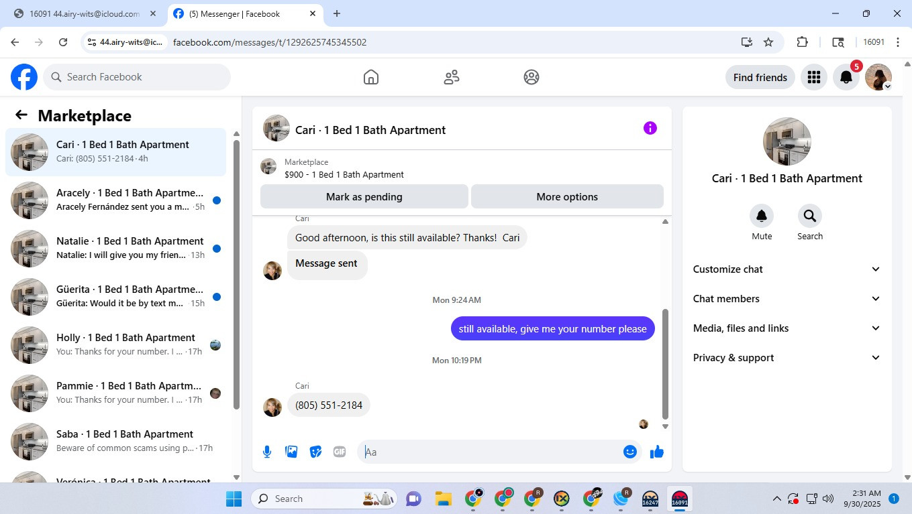
Task: Send a thumbs-up like
Action: 657,452
